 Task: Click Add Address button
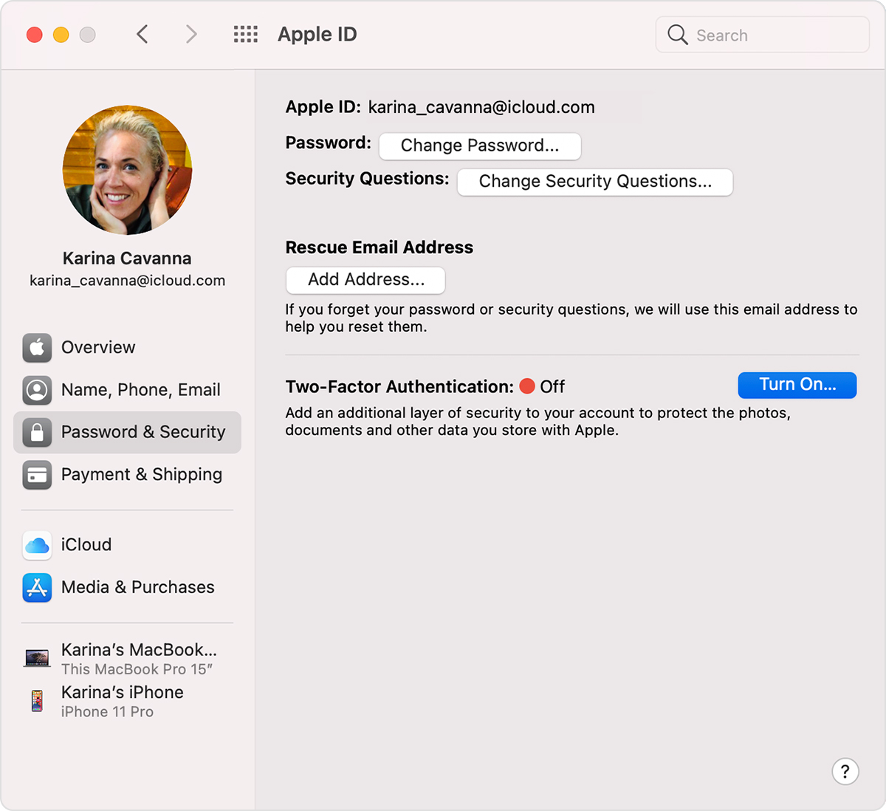pos(365,280)
